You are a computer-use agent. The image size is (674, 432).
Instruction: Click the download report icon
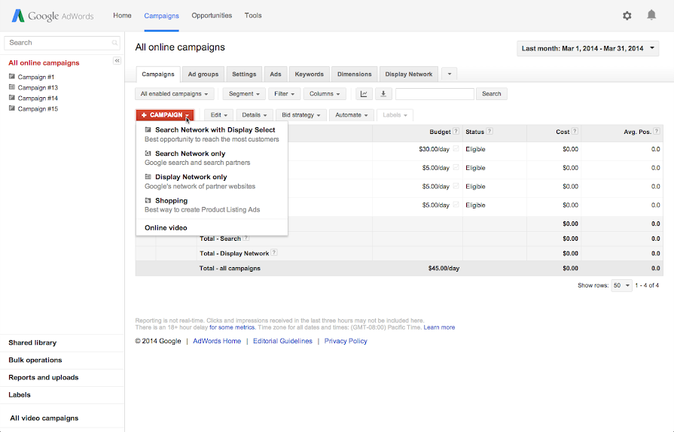click(x=383, y=94)
